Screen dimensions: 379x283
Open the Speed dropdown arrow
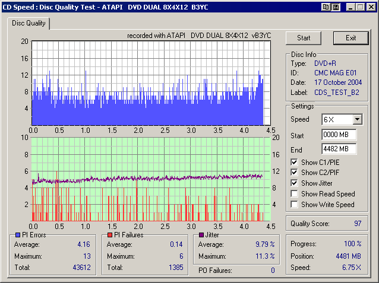(356, 119)
